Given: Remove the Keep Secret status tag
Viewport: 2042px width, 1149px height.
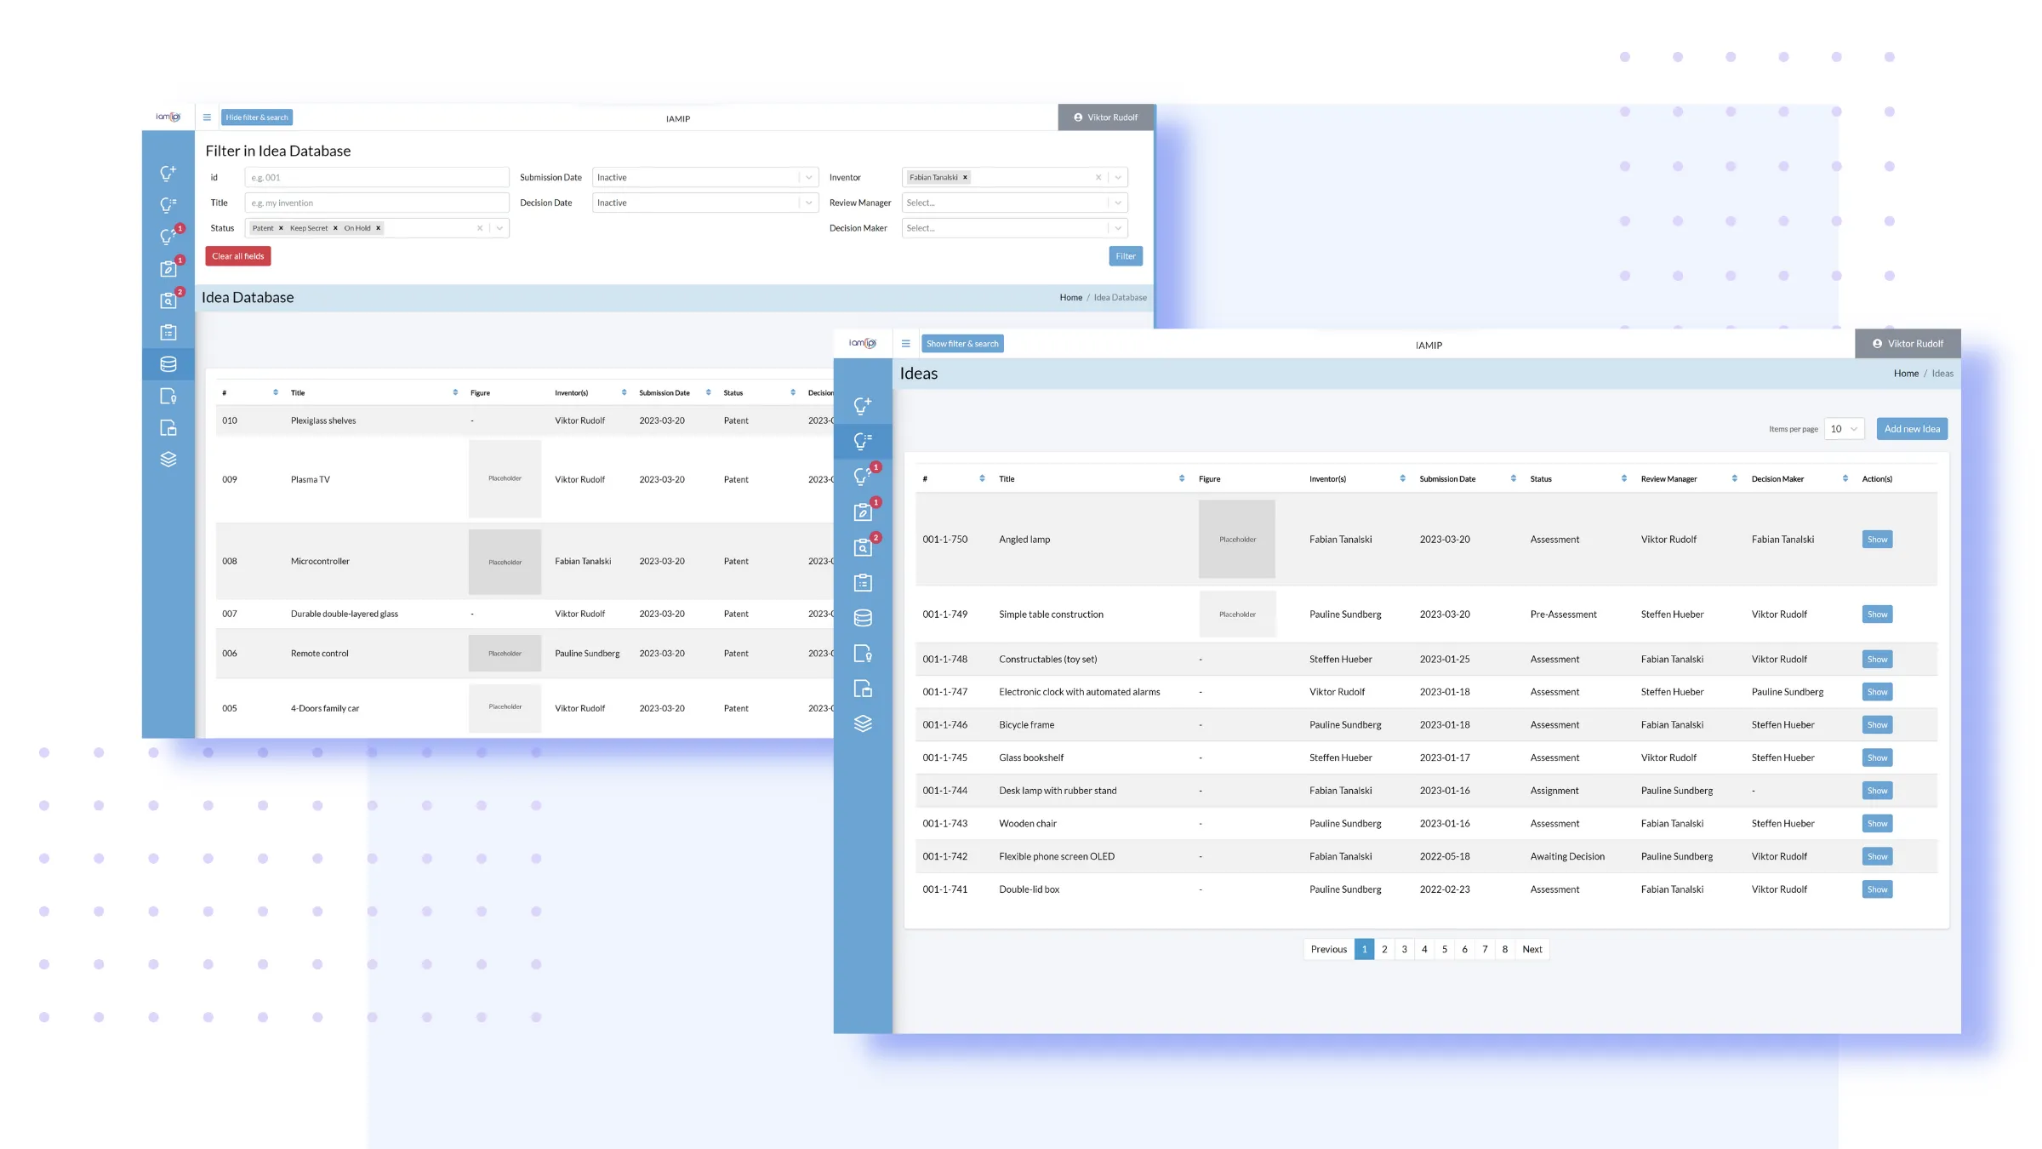Looking at the screenshot, I should point(335,228).
